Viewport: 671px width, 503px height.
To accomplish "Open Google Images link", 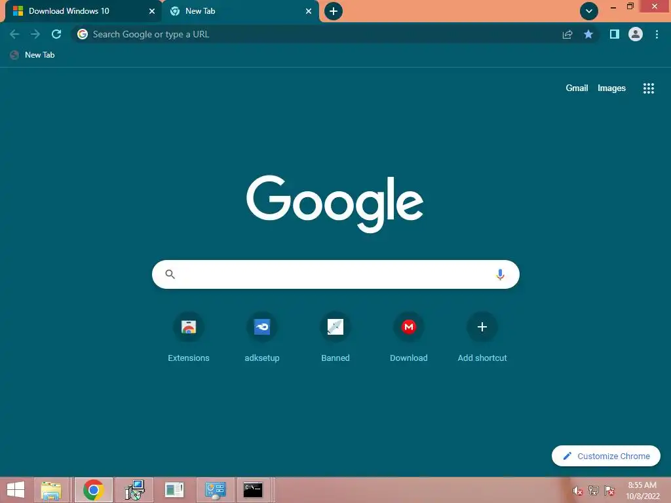I will (x=611, y=88).
